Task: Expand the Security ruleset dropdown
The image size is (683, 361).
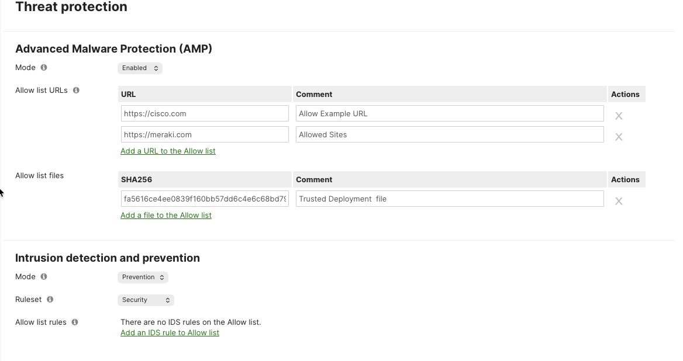Action: tap(146, 300)
